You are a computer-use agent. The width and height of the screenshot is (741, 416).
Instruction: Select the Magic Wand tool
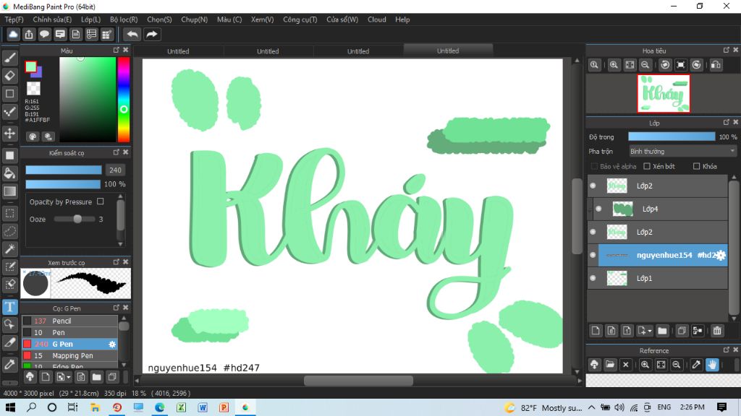tap(10, 249)
